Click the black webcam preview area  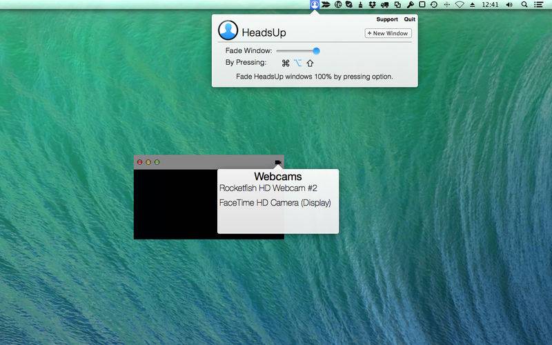pyautogui.click(x=176, y=204)
